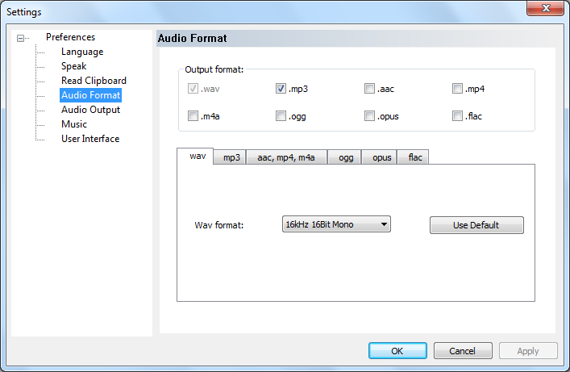Go to Read Clipboard settings

point(94,81)
